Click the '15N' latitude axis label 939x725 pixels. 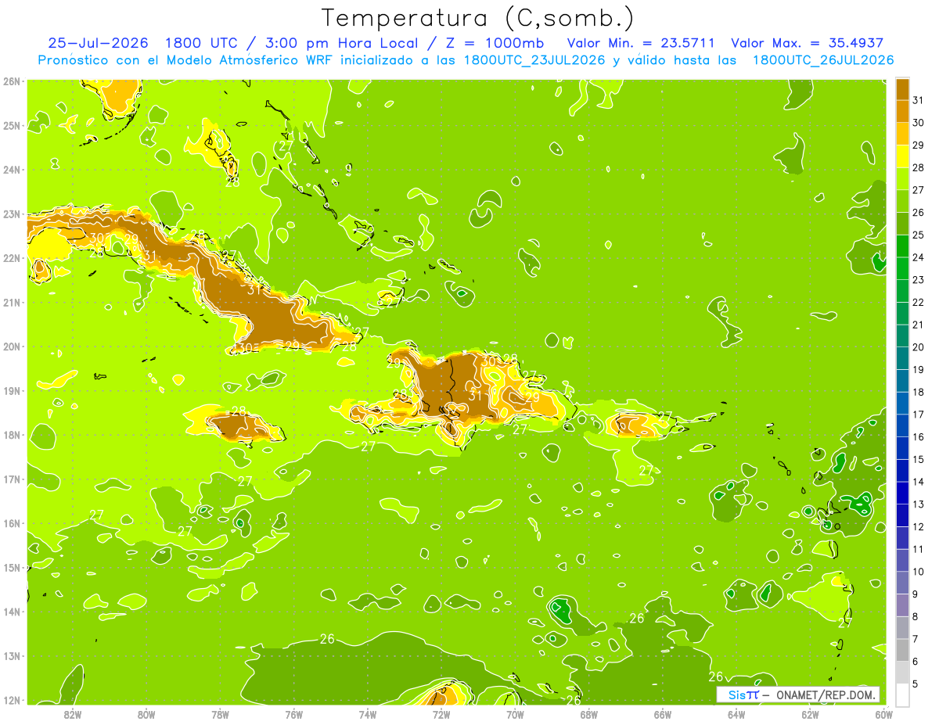pos(12,568)
